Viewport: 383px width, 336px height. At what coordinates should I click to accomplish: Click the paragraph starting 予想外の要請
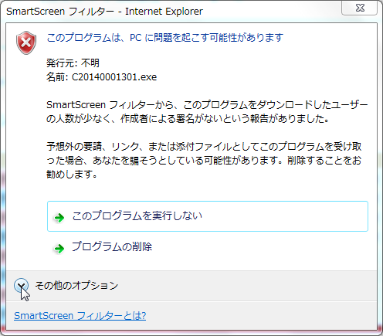(204, 161)
